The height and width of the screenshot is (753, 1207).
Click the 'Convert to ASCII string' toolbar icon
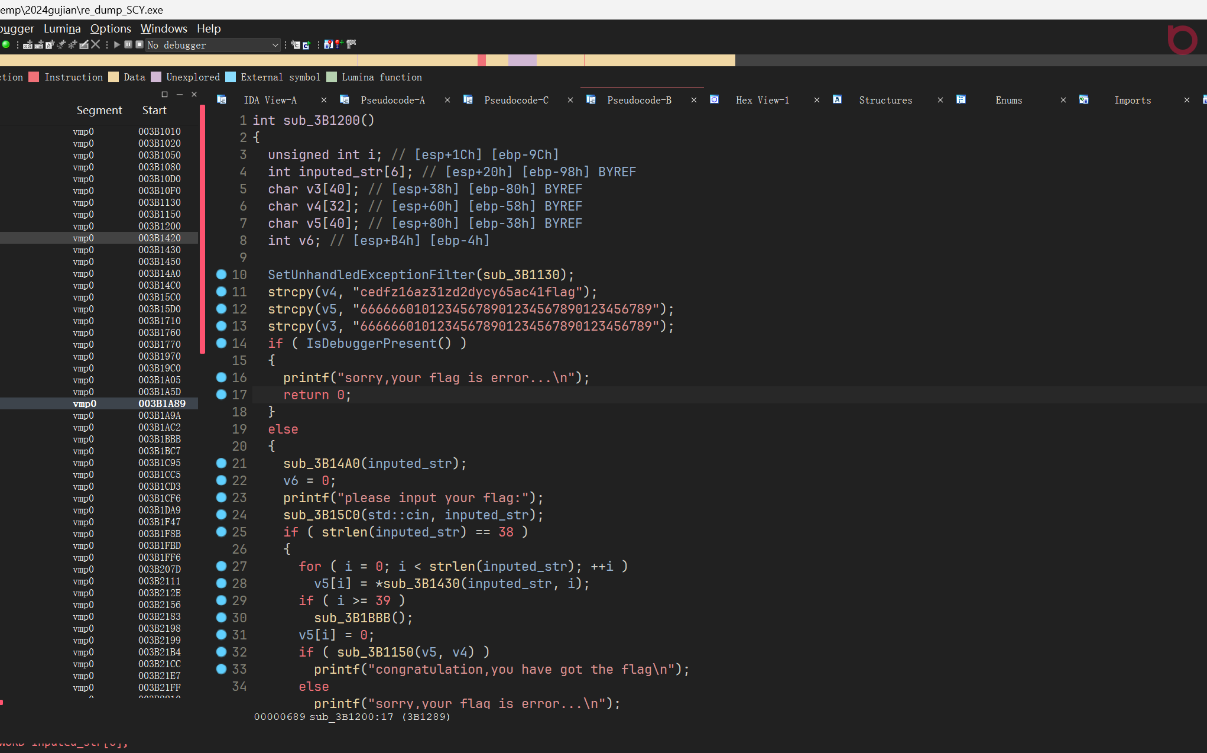[x=50, y=44]
